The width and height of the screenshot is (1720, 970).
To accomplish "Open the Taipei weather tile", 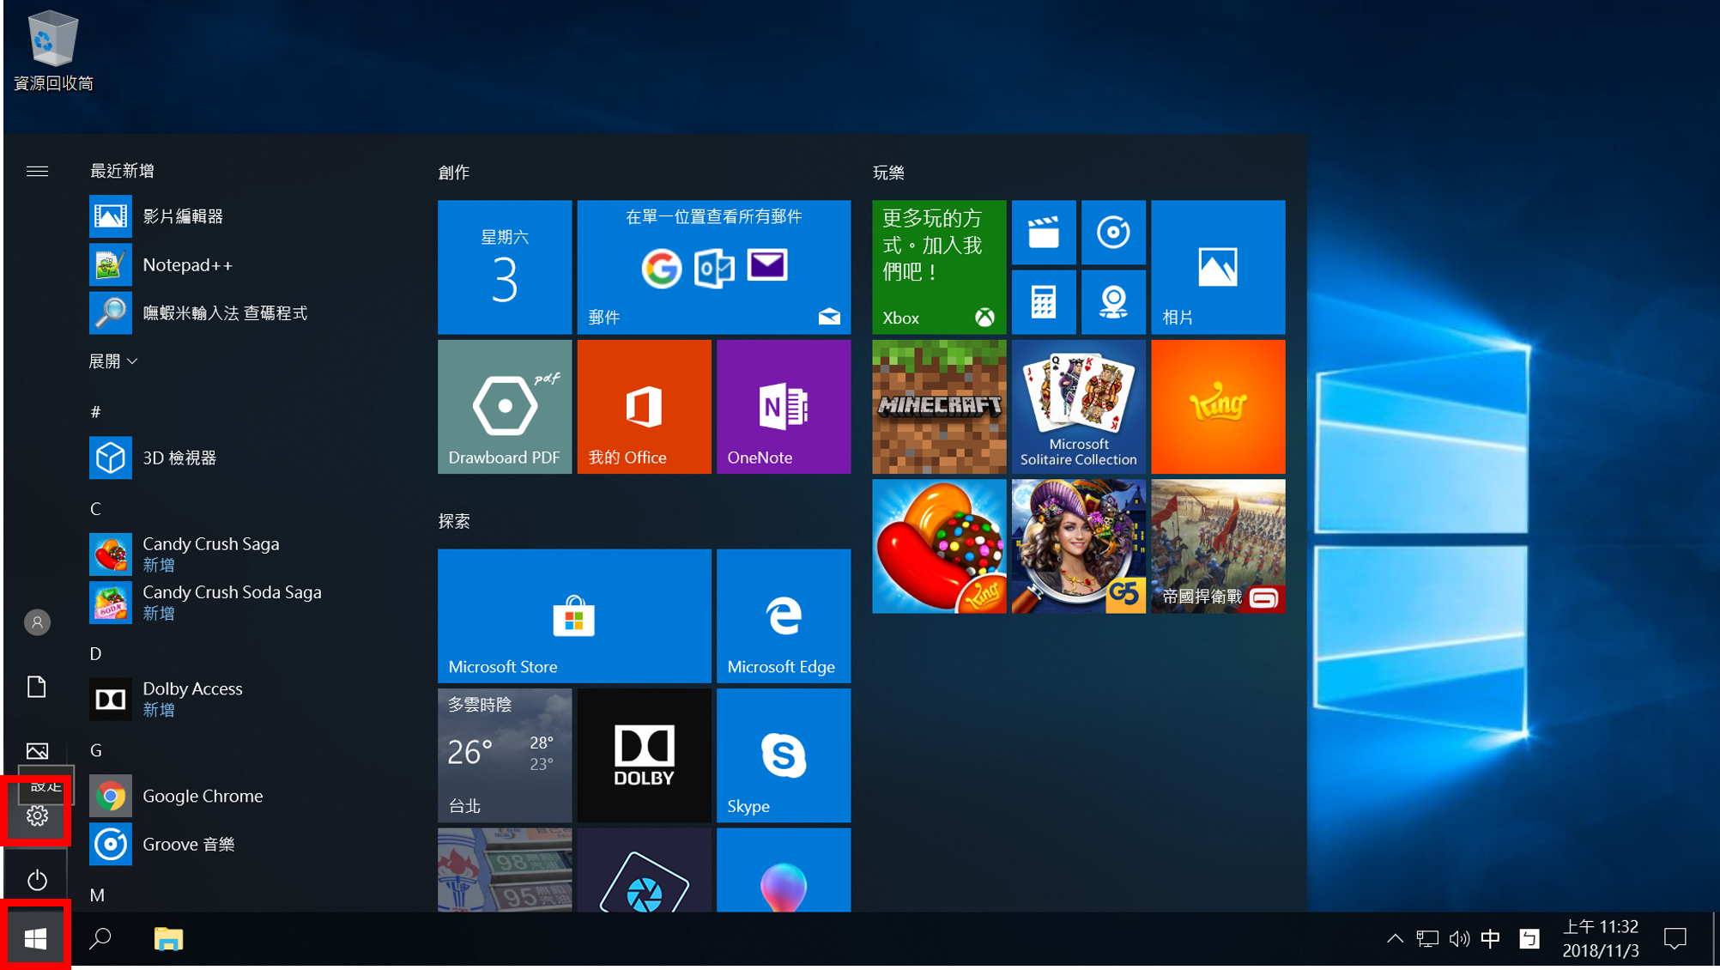I will (504, 755).
